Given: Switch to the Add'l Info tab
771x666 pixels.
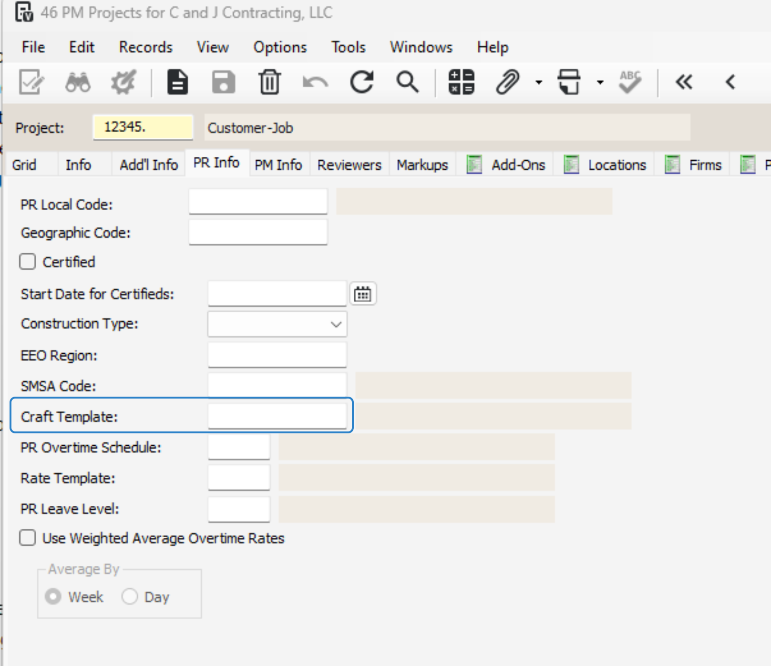Looking at the screenshot, I should pyautogui.click(x=149, y=165).
